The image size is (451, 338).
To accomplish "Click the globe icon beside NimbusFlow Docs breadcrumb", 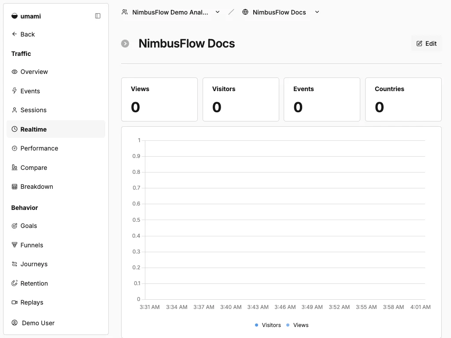I will (x=245, y=12).
